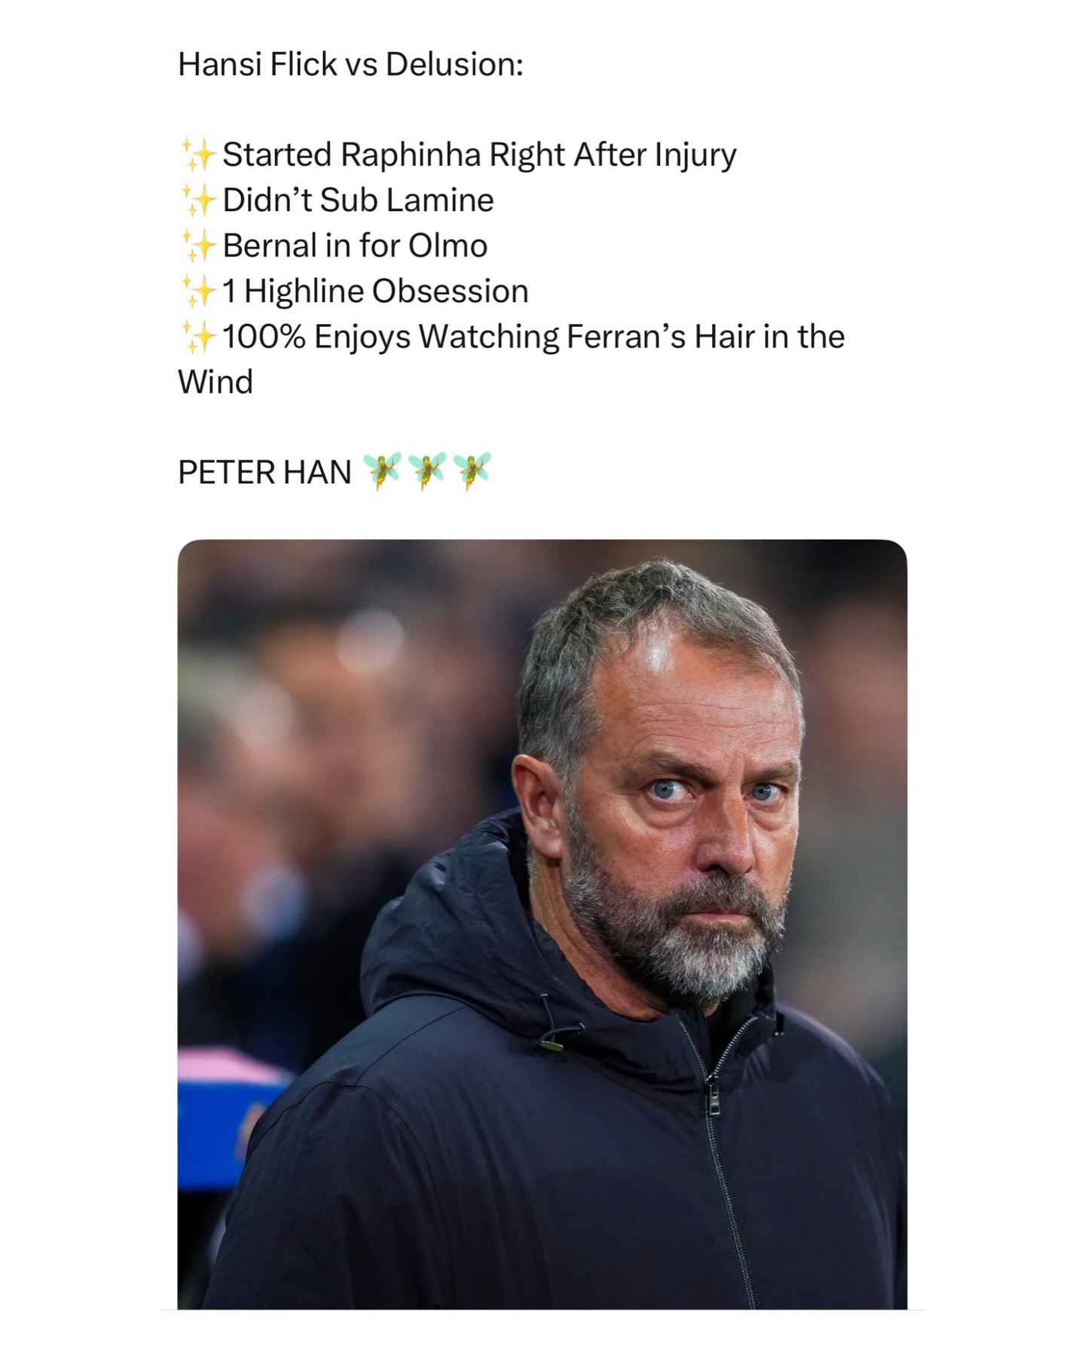The height and width of the screenshot is (1357, 1085).
Task: Click the last fairy emoji in the row
Action: pyautogui.click(x=472, y=472)
